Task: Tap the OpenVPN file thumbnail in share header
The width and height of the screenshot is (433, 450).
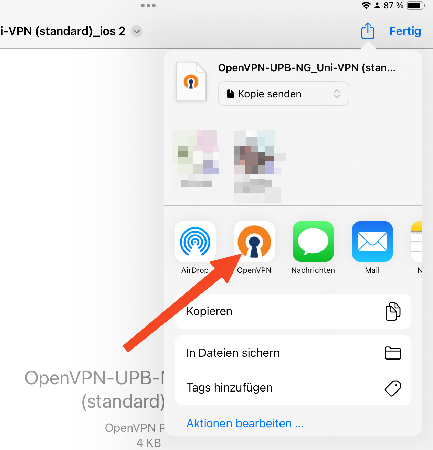Action: click(x=191, y=82)
